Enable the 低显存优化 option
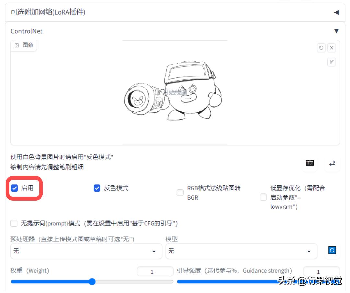Viewport: 350px width, 293px height. [263, 197]
